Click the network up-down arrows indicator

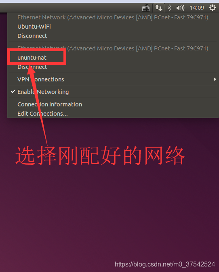(x=159, y=8)
